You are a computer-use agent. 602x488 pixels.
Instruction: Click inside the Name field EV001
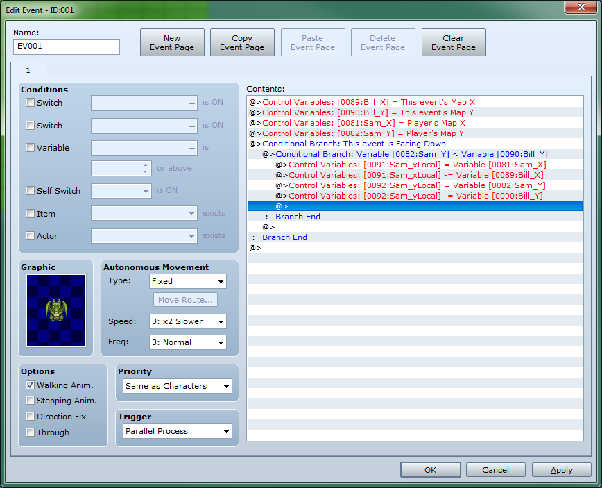pyautogui.click(x=66, y=47)
